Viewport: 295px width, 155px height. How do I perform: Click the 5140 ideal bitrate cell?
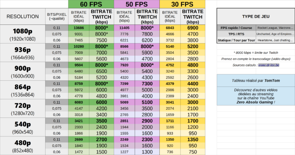(x=170, y=46)
